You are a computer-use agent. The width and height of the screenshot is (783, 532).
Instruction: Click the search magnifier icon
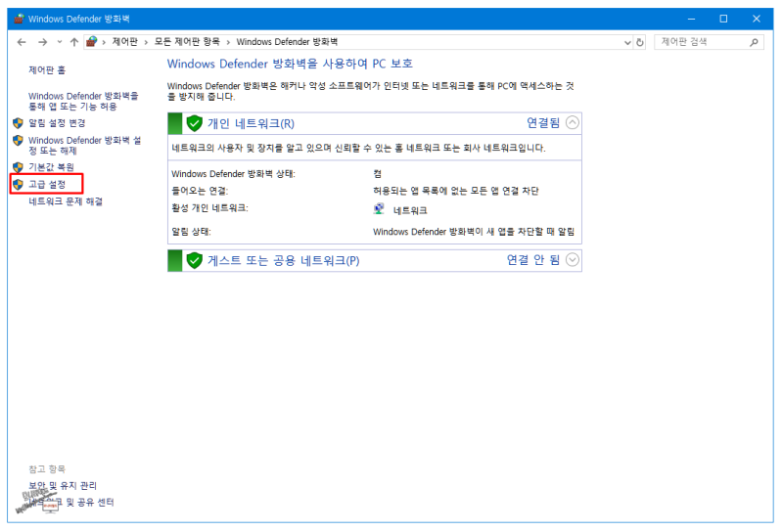click(x=754, y=42)
